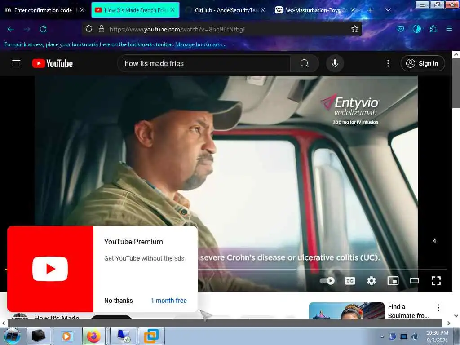Open Firefox from the taskbar
The image size is (460, 345).
[x=94, y=336]
